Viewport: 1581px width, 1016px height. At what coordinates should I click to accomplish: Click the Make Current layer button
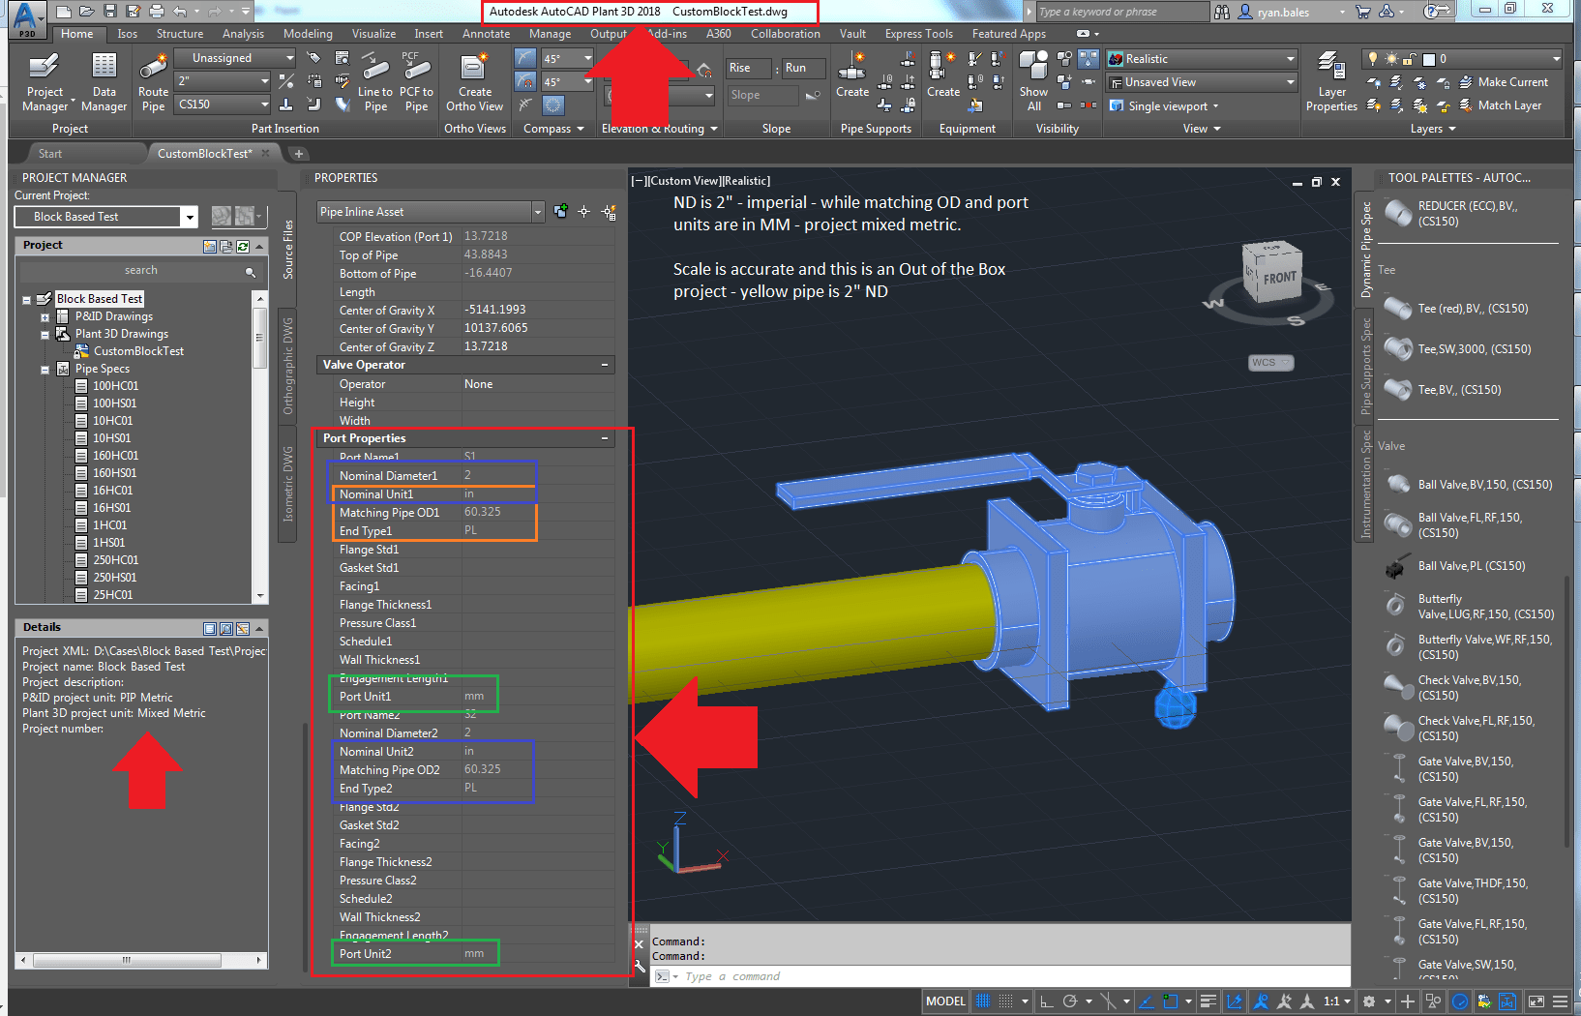click(1504, 82)
